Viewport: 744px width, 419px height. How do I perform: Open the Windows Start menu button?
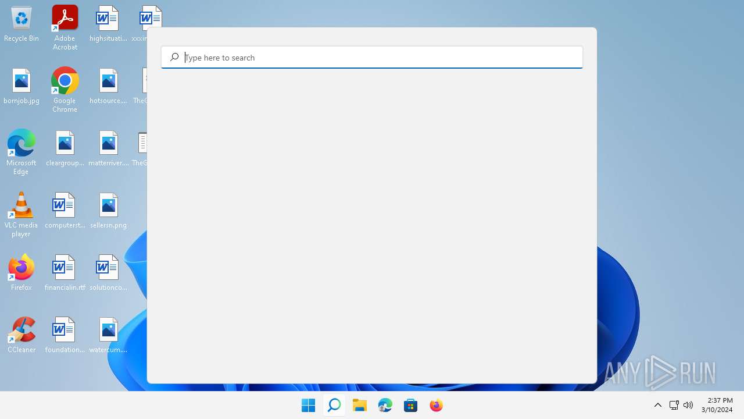309,405
